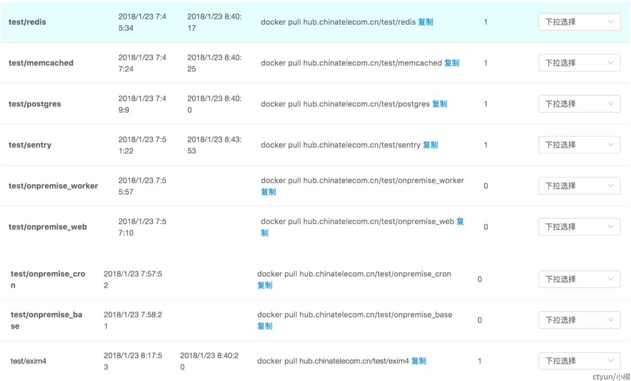This screenshot has width=631, height=381.
Task: Click the 2018/1/23 7:45:34 timestamp for redis
Action: click(142, 22)
